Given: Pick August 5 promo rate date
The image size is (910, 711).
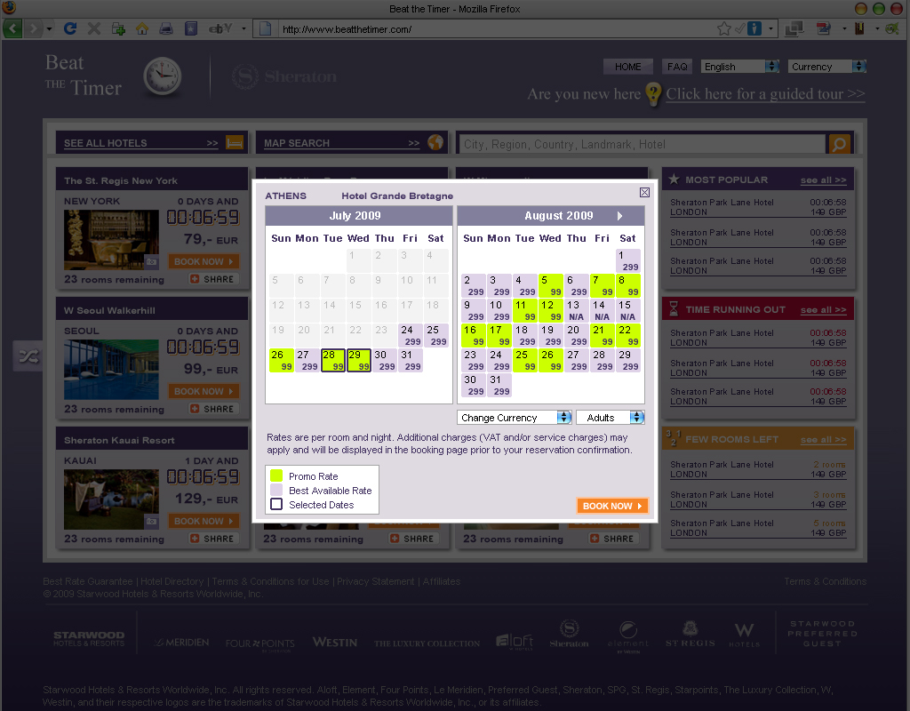Looking at the screenshot, I should coord(551,285).
